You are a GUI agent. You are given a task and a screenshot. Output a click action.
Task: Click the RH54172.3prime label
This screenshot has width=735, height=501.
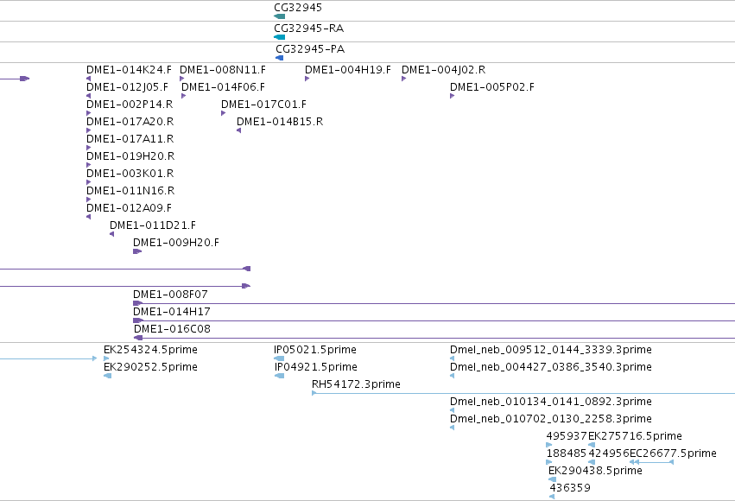click(x=356, y=384)
